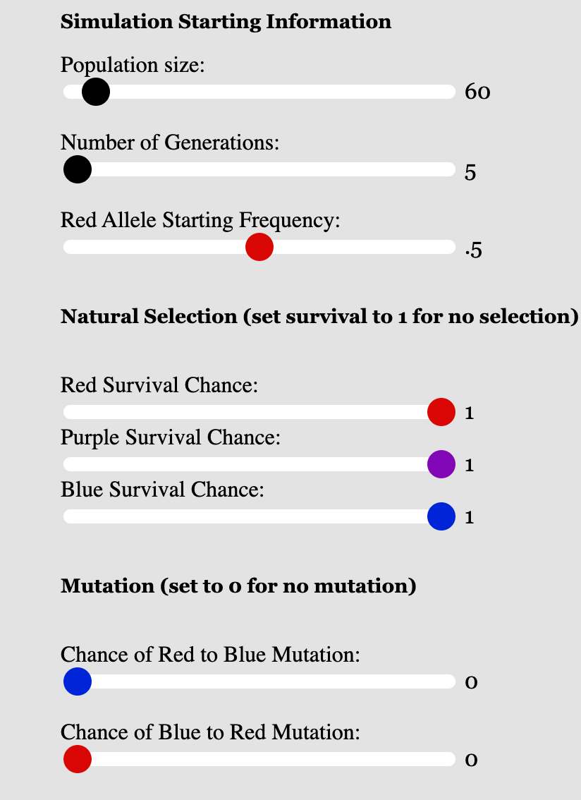Click the Population size slider handle

[95, 92]
